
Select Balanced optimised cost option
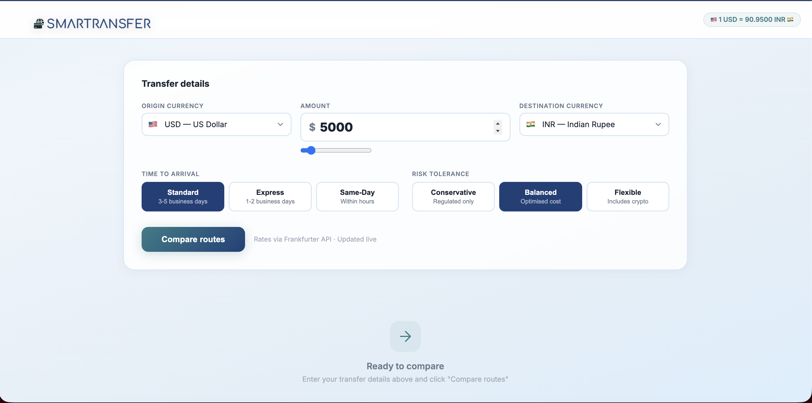click(540, 196)
